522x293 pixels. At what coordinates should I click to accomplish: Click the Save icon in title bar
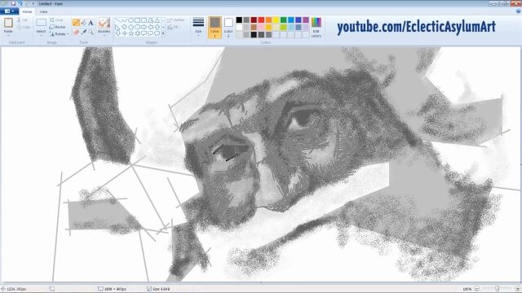(13, 3)
